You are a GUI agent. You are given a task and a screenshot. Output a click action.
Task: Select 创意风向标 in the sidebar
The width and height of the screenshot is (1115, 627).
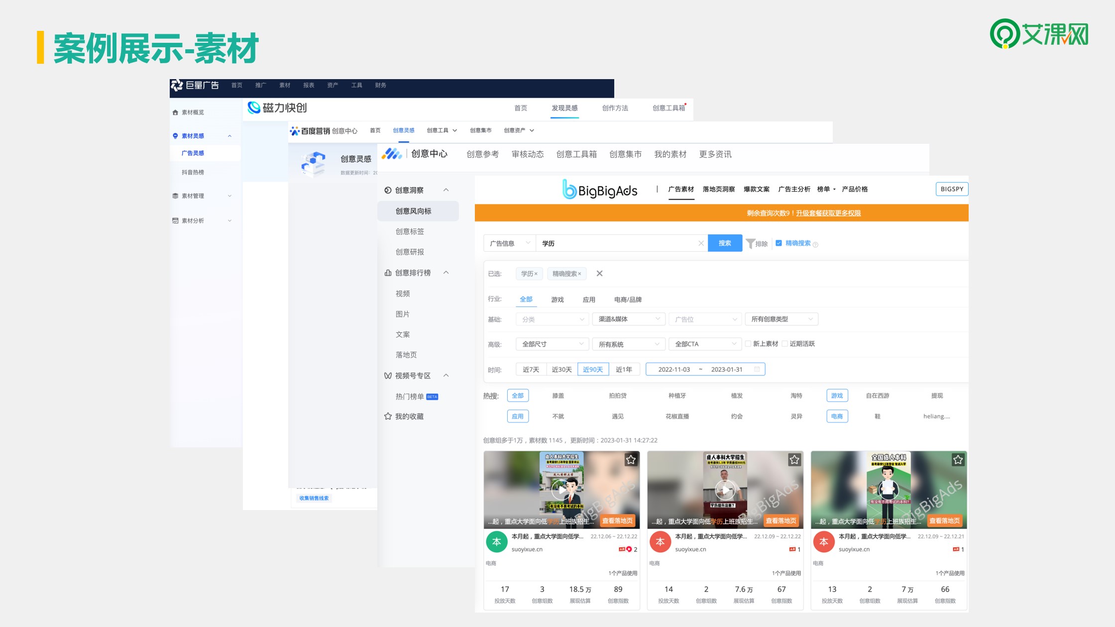[418, 211]
